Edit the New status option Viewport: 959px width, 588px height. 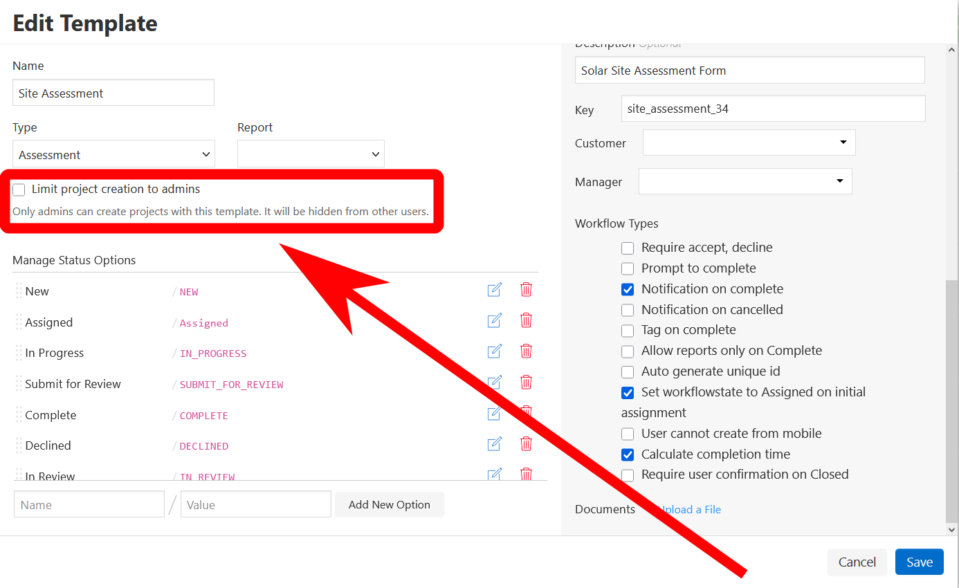[494, 290]
